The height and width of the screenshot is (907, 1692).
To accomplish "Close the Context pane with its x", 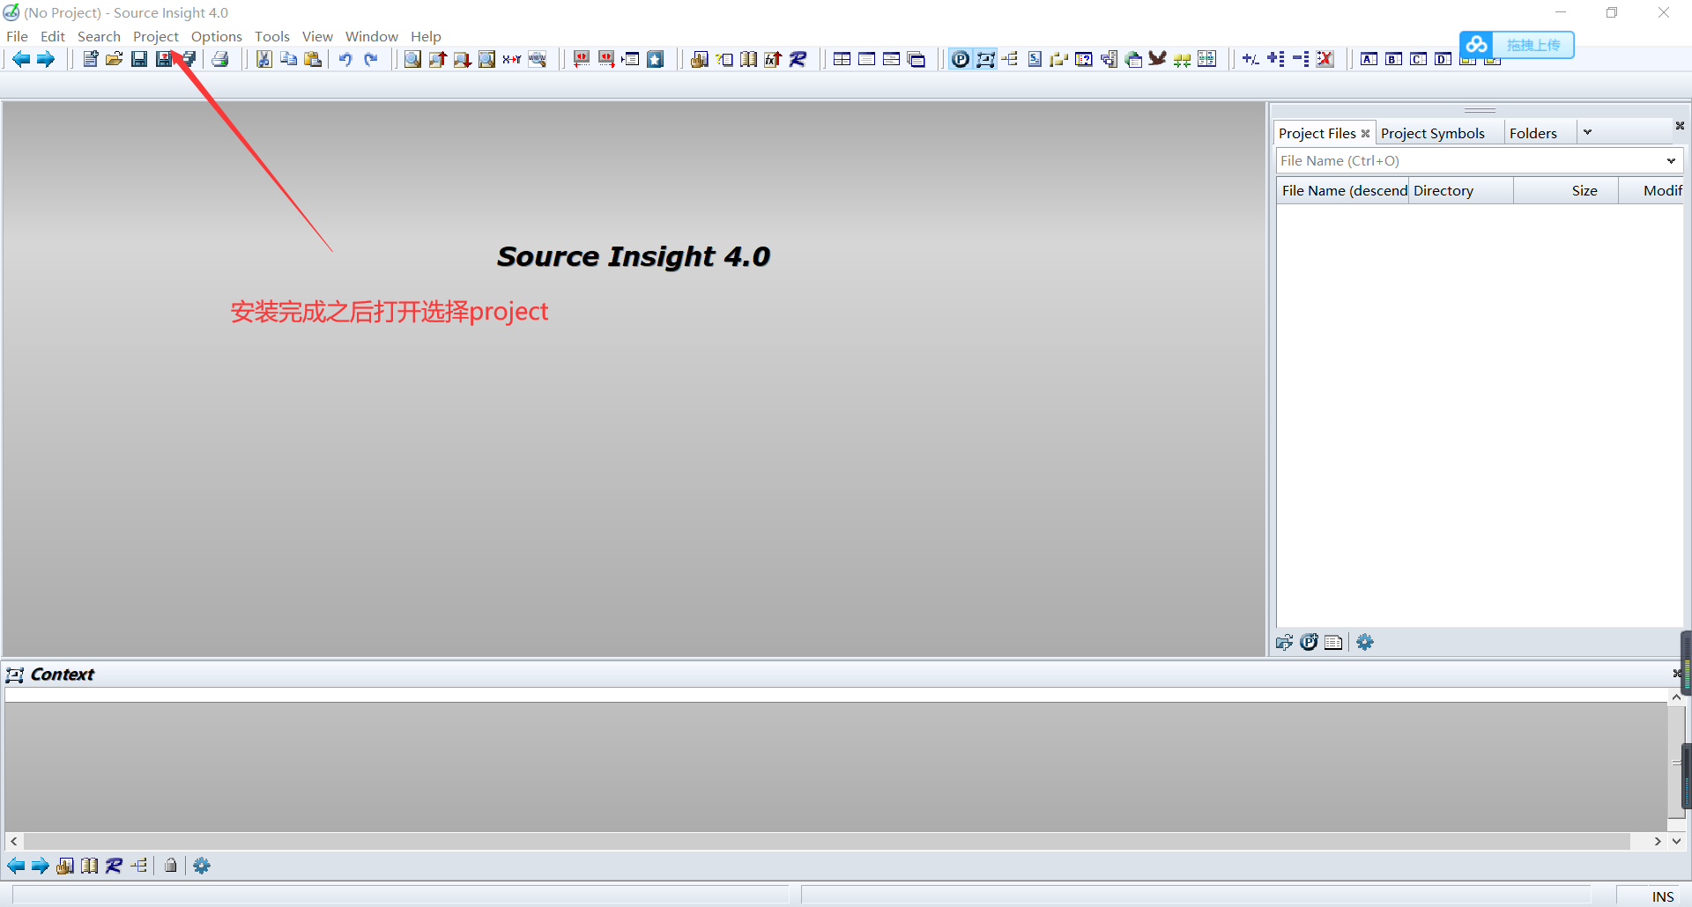I will click(x=1676, y=674).
